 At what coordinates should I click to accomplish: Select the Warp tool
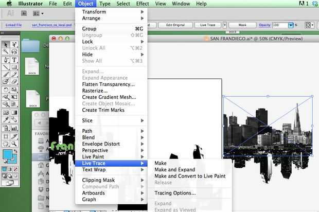[x=6, y=97]
